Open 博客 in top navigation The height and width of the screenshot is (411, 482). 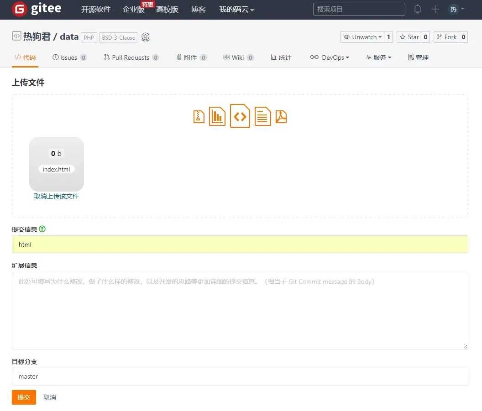(198, 10)
